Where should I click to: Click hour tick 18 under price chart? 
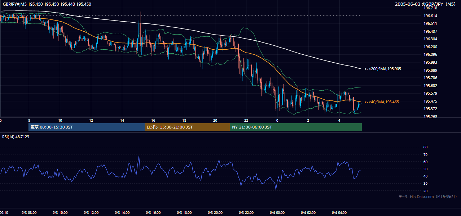click(x=184, y=120)
